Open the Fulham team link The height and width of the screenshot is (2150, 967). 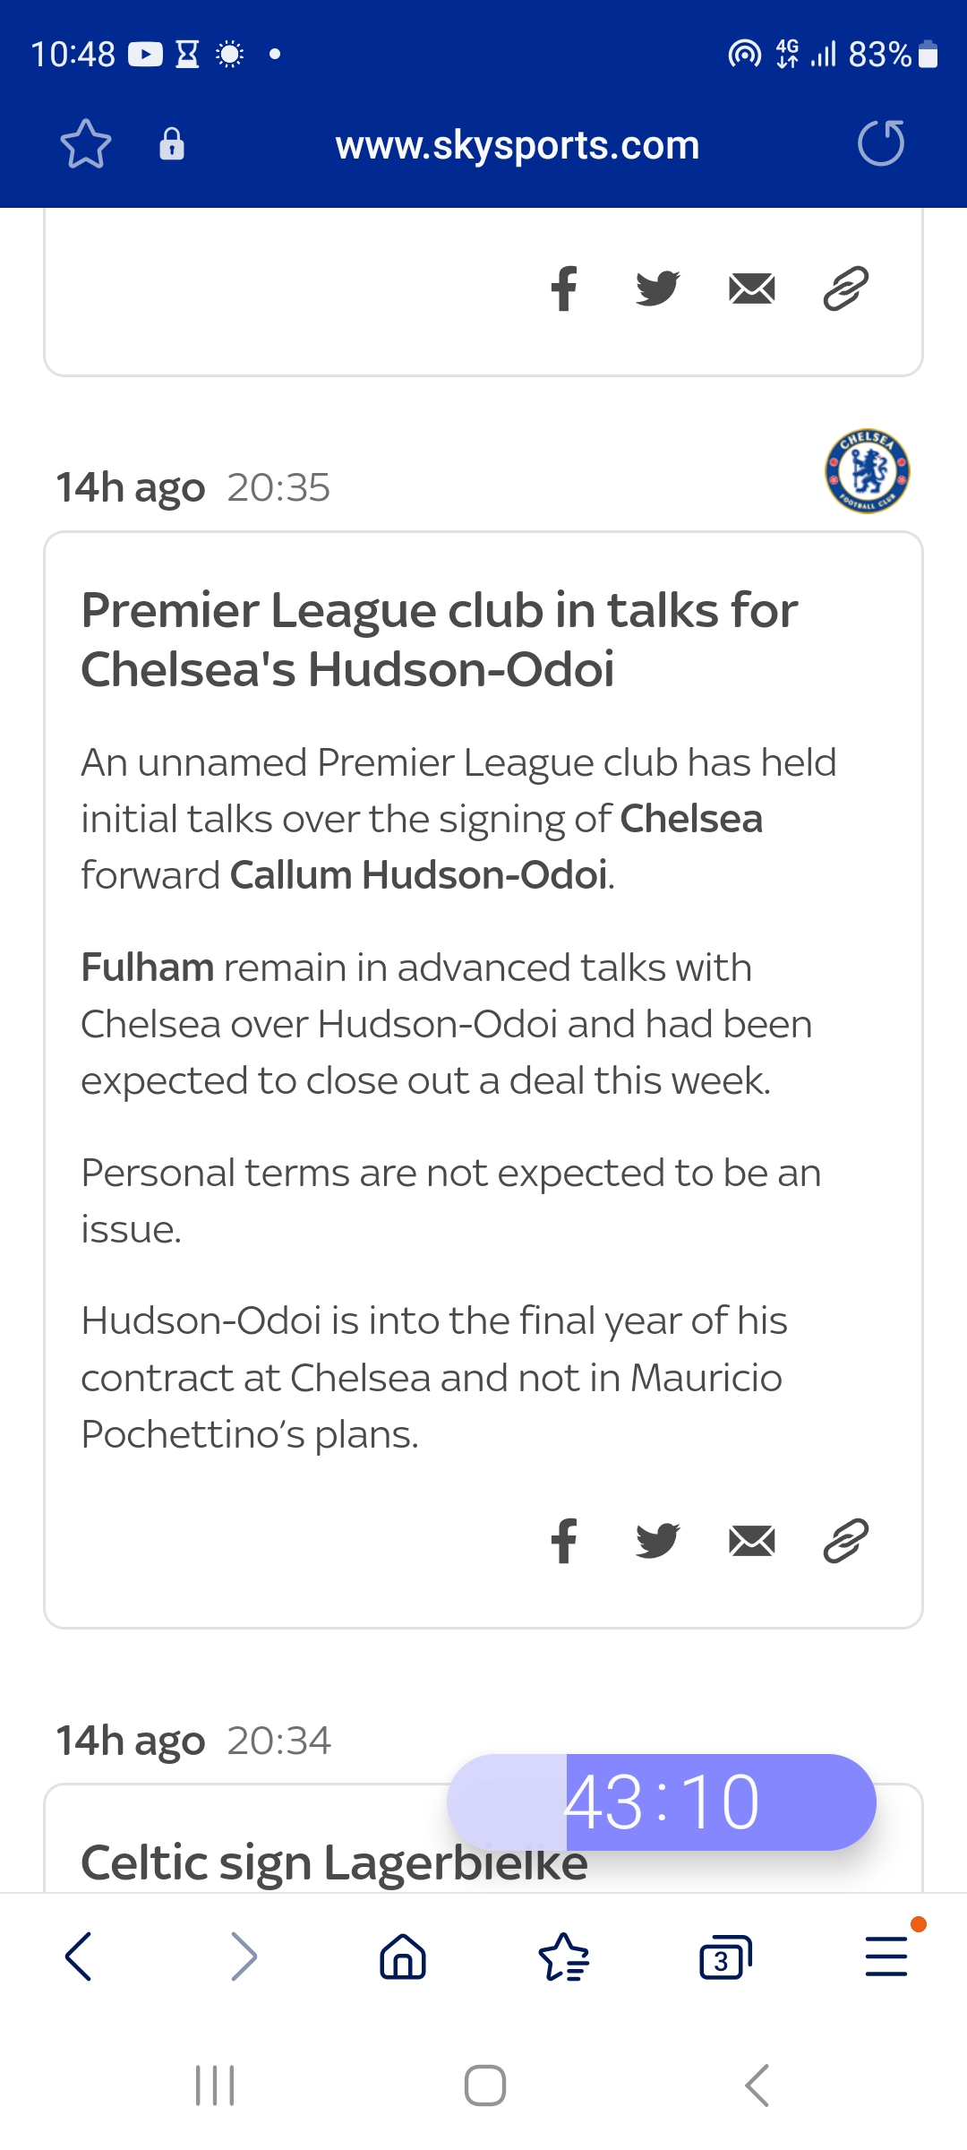148,967
